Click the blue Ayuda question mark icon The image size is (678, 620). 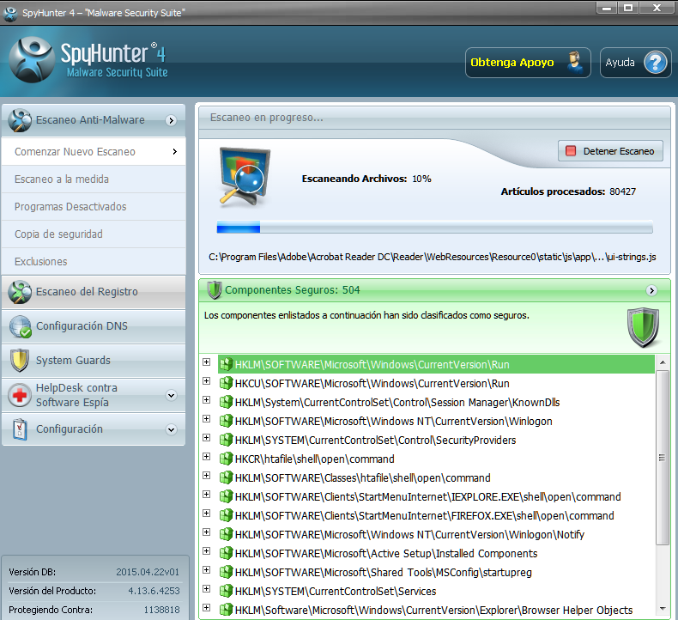tap(655, 63)
